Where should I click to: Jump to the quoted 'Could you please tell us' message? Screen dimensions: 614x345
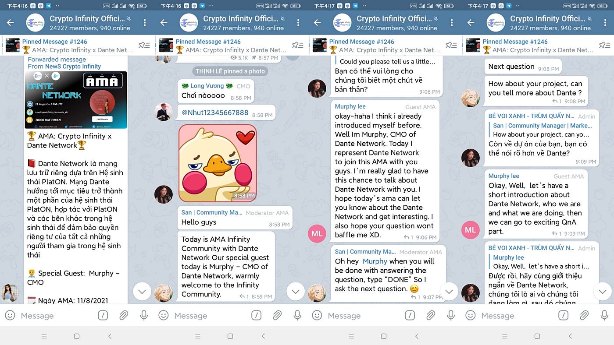coord(385,62)
